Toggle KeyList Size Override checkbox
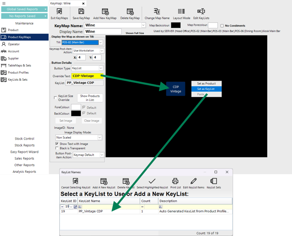 click(55, 98)
